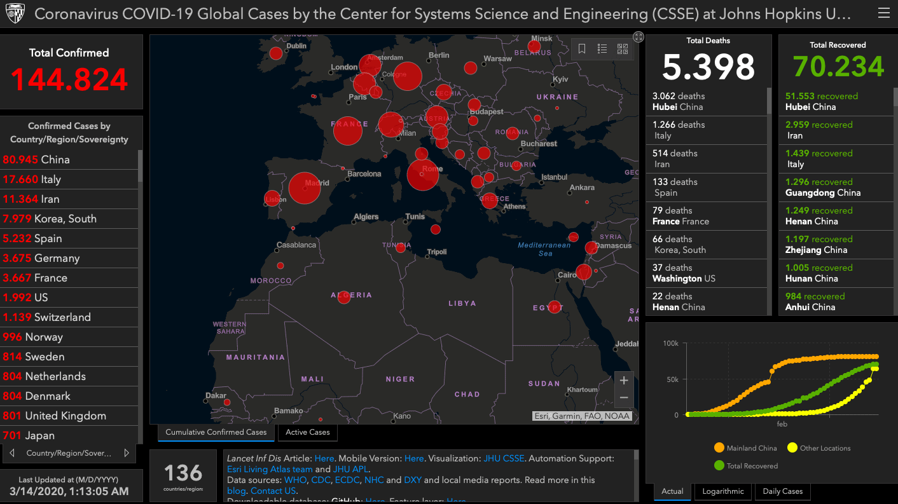Select '5.232 Spain' in the country list
Screen dimensions: 898x504
tap(69, 238)
